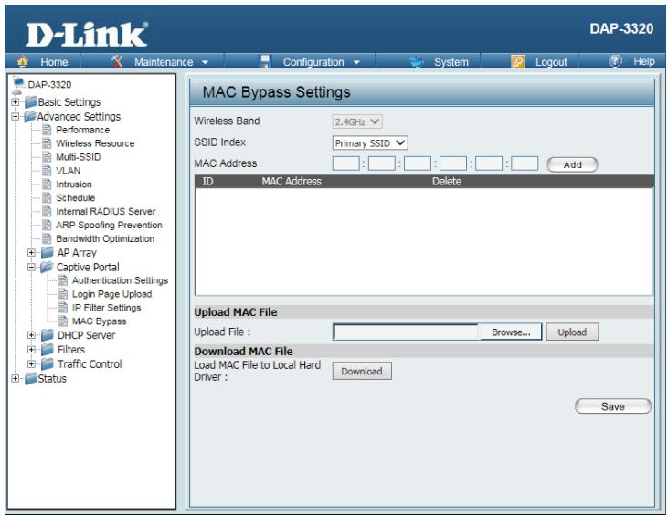Click the Login Page Upload page icon

(x=63, y=294)
